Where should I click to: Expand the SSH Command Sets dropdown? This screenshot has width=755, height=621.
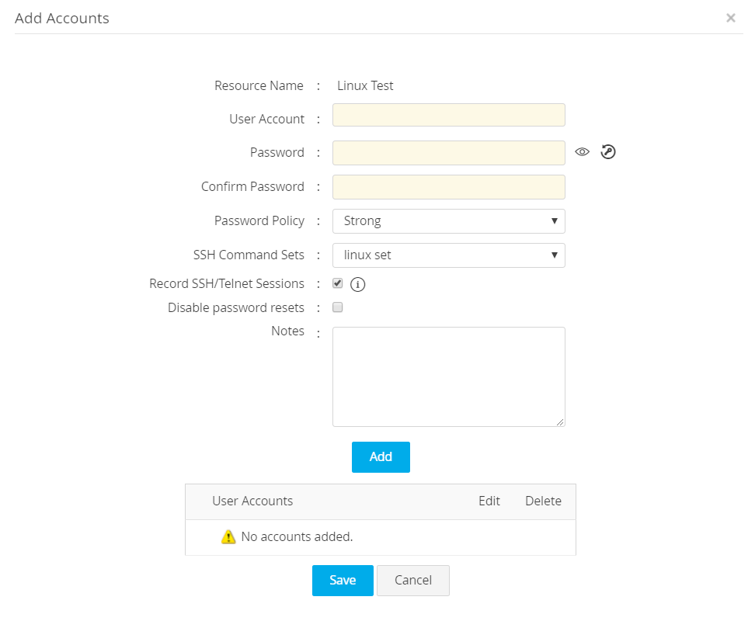click(x=448, y=255)
